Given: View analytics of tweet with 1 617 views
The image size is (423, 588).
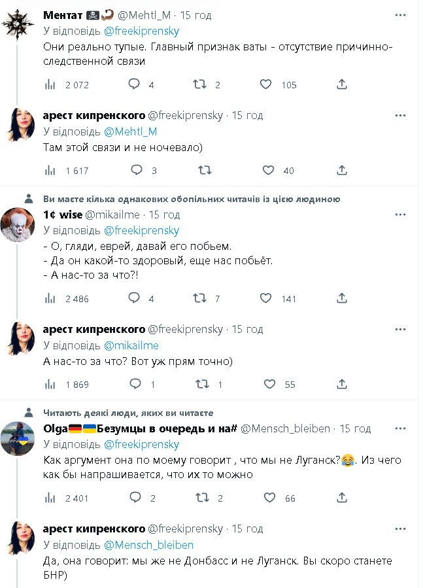Looking at the screenshot, I should (50, 170).
